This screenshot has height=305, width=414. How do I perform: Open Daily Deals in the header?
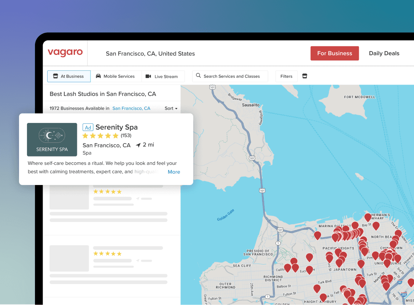(x=384, y=53)
